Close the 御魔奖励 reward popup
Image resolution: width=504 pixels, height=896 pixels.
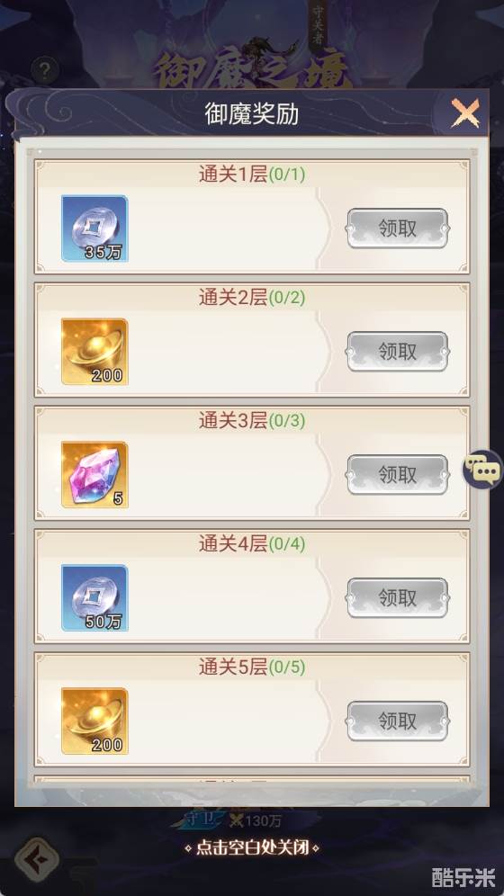[x=465, y=113]
